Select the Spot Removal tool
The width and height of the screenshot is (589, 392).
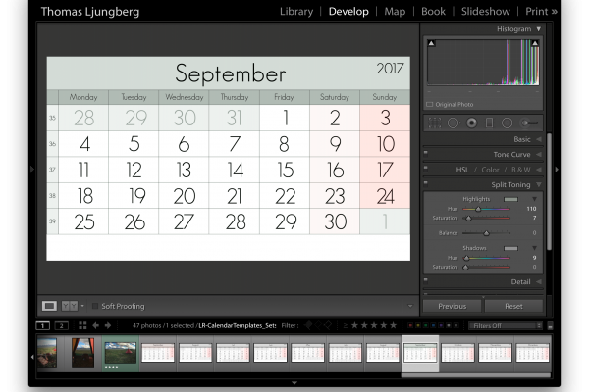[454, 122]
